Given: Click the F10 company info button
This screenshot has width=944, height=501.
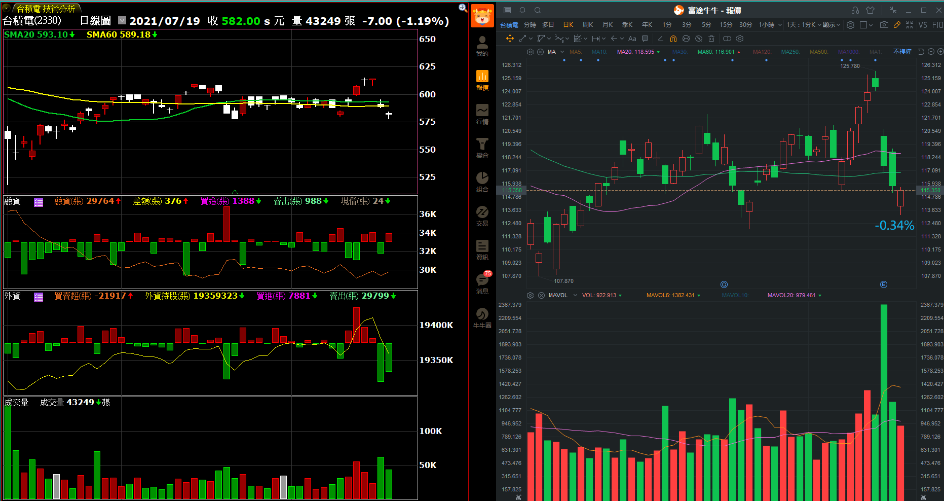Looking at the screenshot, I should click(937, 24).
